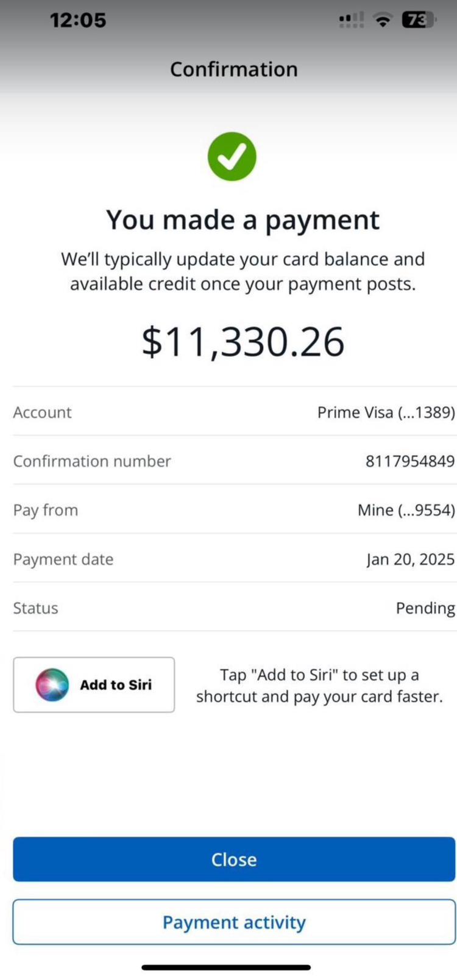Screen dimensions: 457x976
Task: Tap the card balance update notice text
Action: click(x=243, y=271)
